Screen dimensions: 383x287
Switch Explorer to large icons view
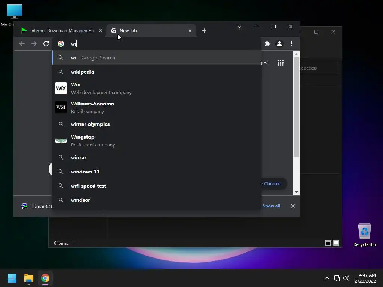(336, 243)
